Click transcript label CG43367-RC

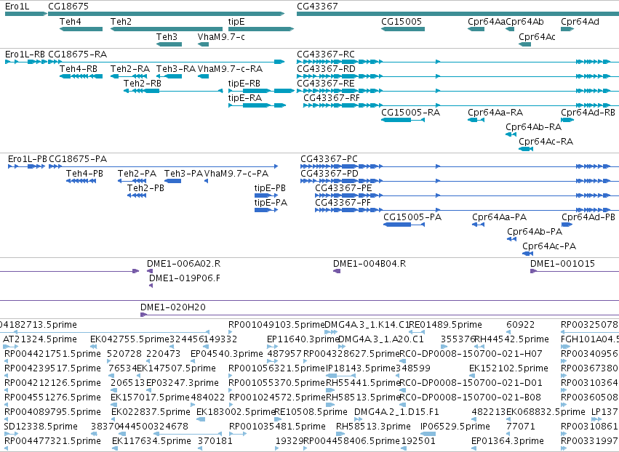[x=326, y=54]
